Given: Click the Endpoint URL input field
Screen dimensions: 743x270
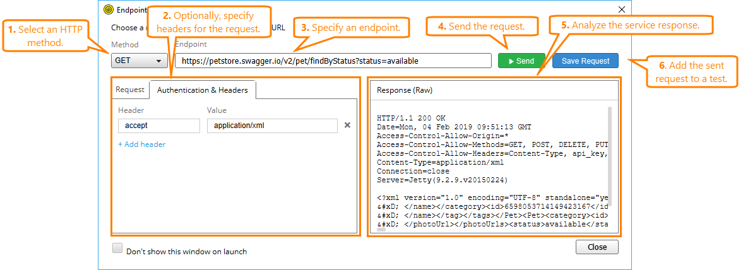Looking at the screenshot, I should [333, 61].
